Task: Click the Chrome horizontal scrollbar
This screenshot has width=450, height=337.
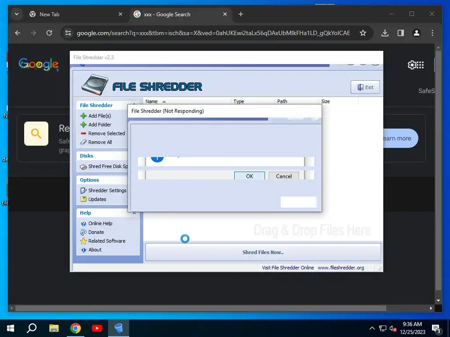Action: pos(200,308)
